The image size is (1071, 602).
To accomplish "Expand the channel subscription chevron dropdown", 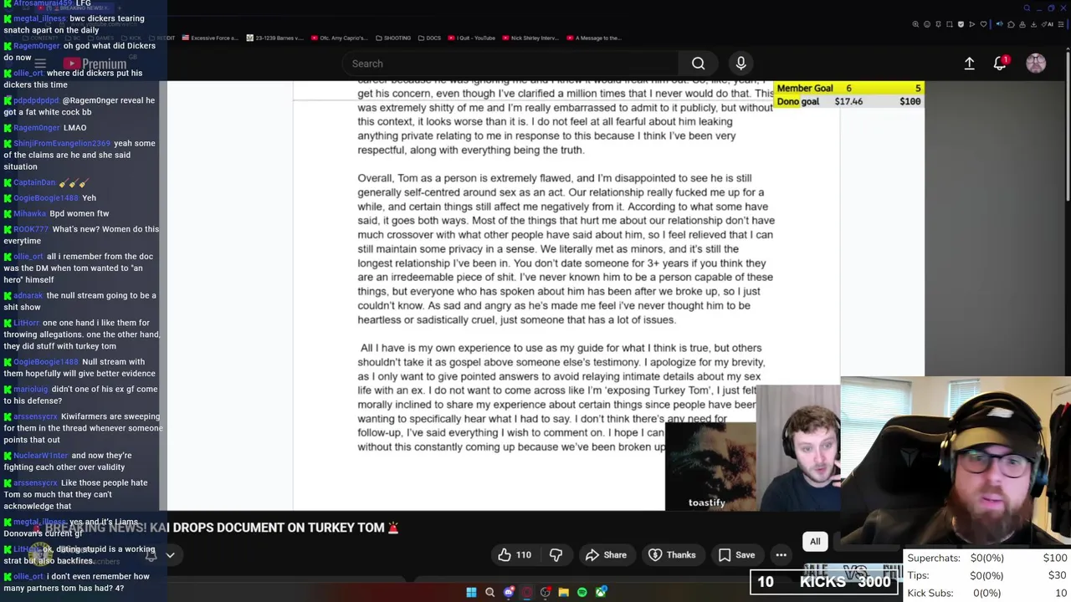I will 170,554.
